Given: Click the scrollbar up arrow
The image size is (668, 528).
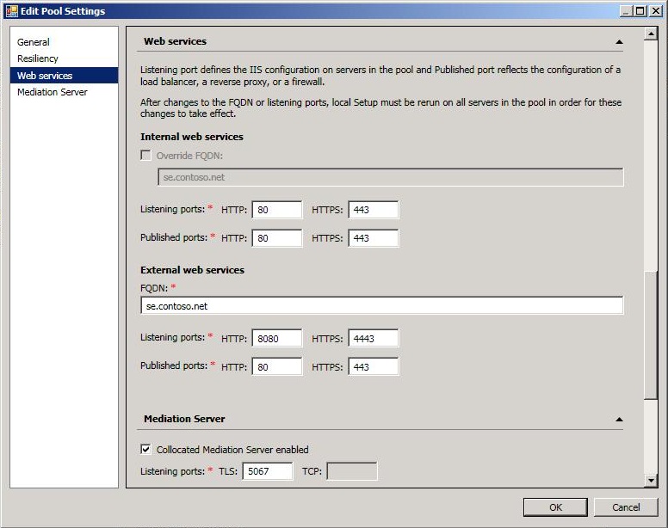Looking at the screenshot, I should [x=651, y=34].
